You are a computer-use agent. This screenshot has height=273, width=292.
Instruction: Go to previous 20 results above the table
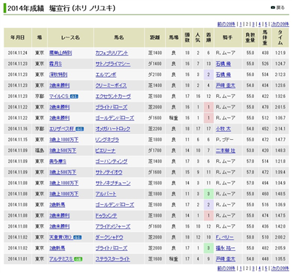point(226,24)
